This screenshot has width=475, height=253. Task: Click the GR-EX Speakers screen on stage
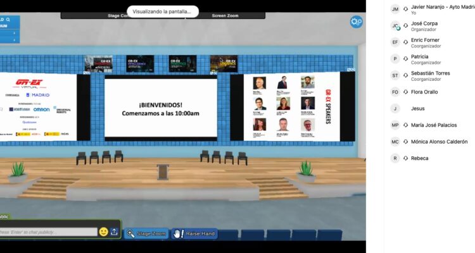coord(293,107)
